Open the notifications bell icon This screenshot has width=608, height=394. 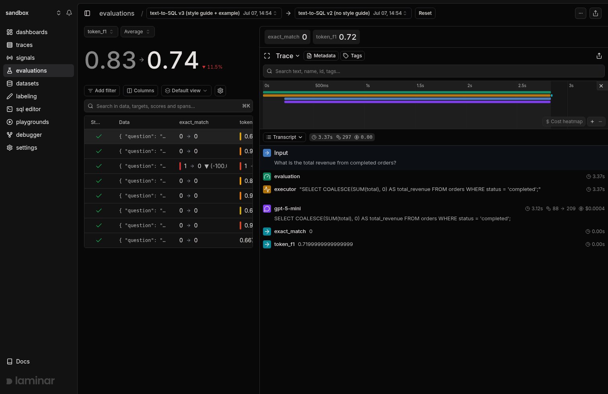tap(69, 13)
